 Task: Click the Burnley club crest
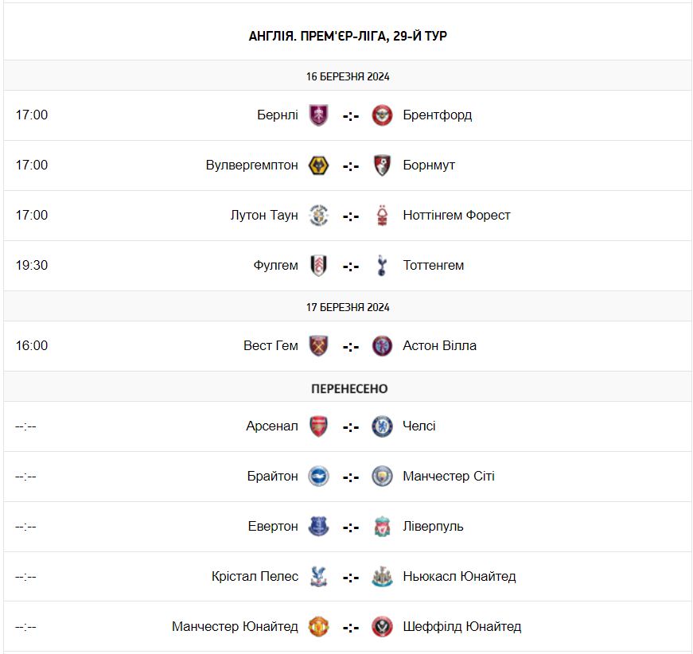[x=318, y=115]
